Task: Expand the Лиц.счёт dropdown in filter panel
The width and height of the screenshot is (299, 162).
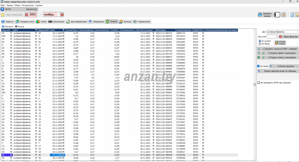Action: coord(276,36)
